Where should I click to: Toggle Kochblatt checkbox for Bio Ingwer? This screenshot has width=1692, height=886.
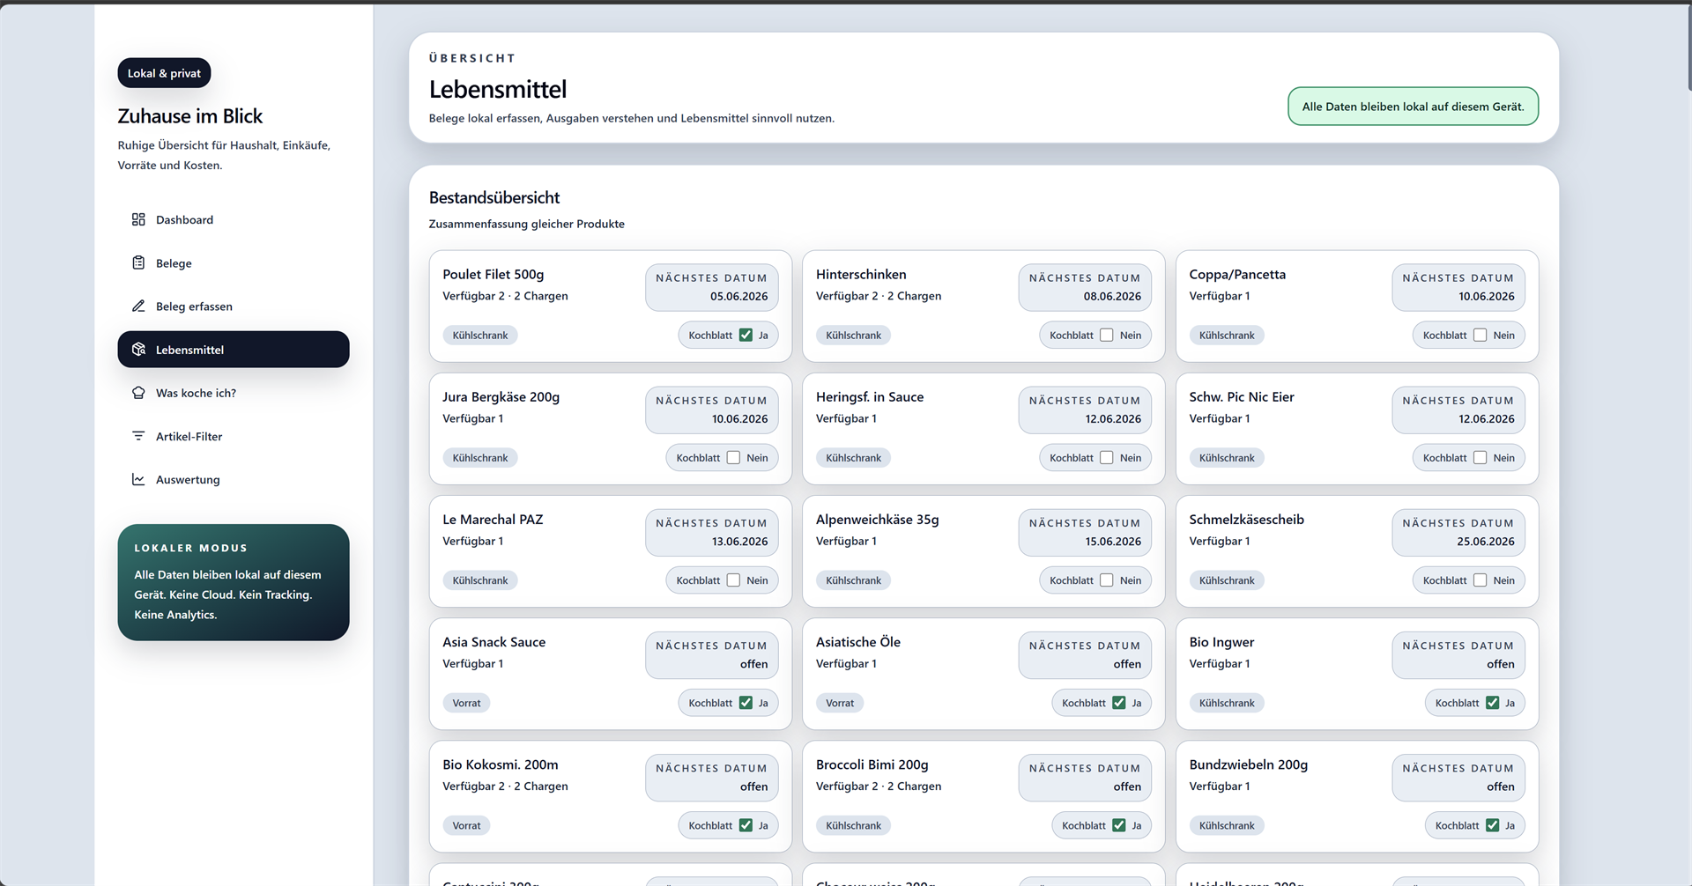click(1492, 703)
